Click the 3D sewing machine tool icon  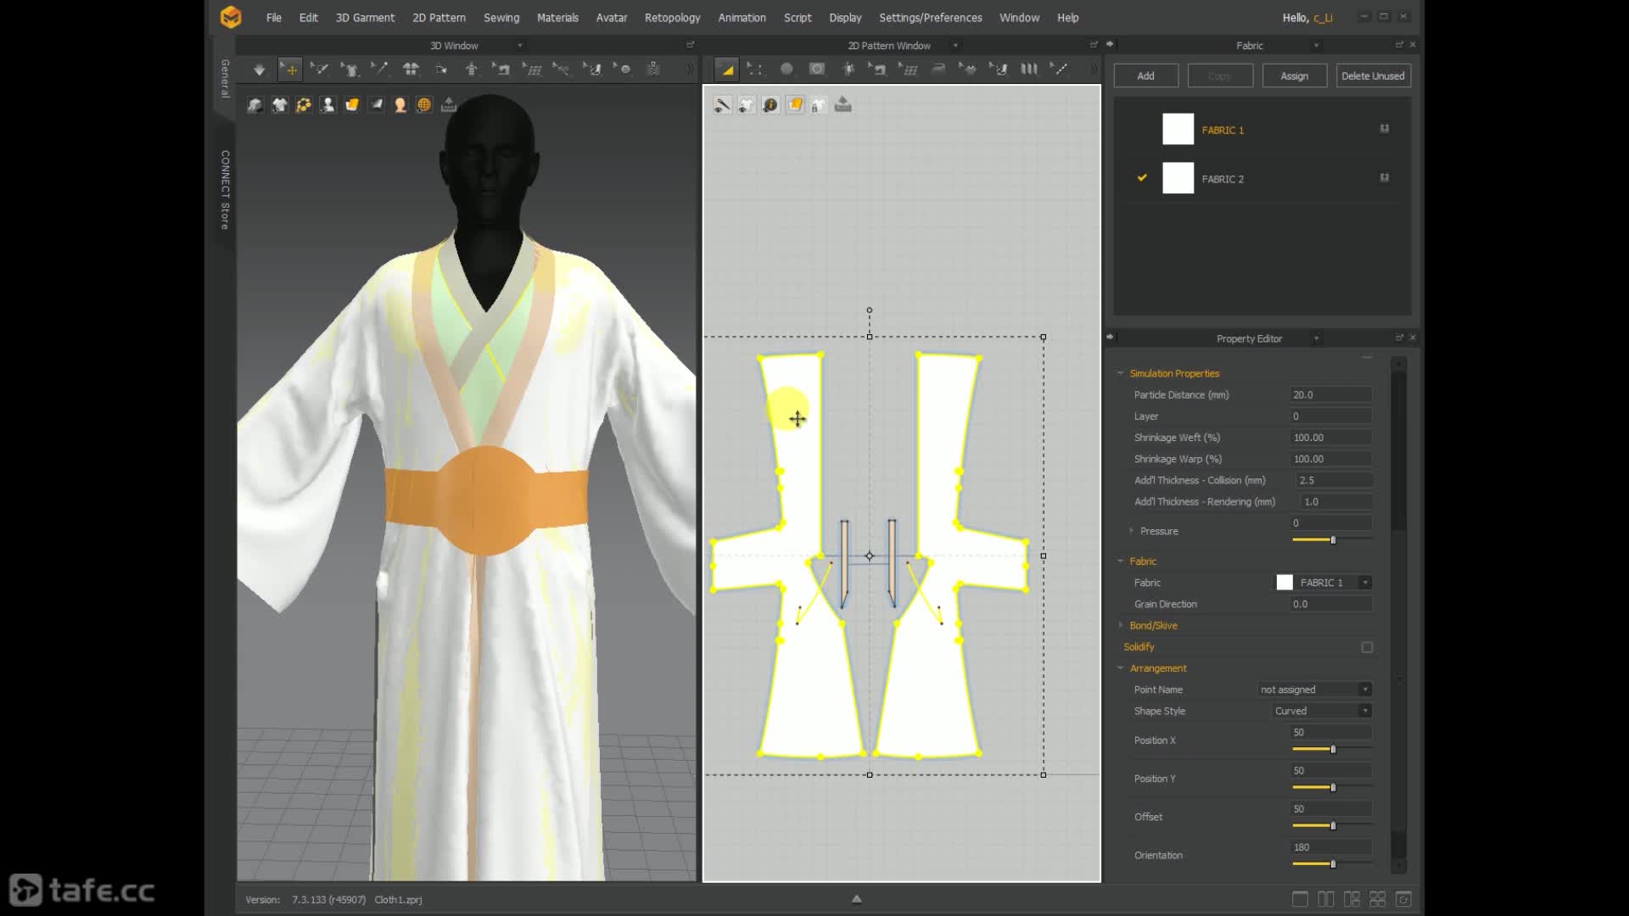pos(501,70)
